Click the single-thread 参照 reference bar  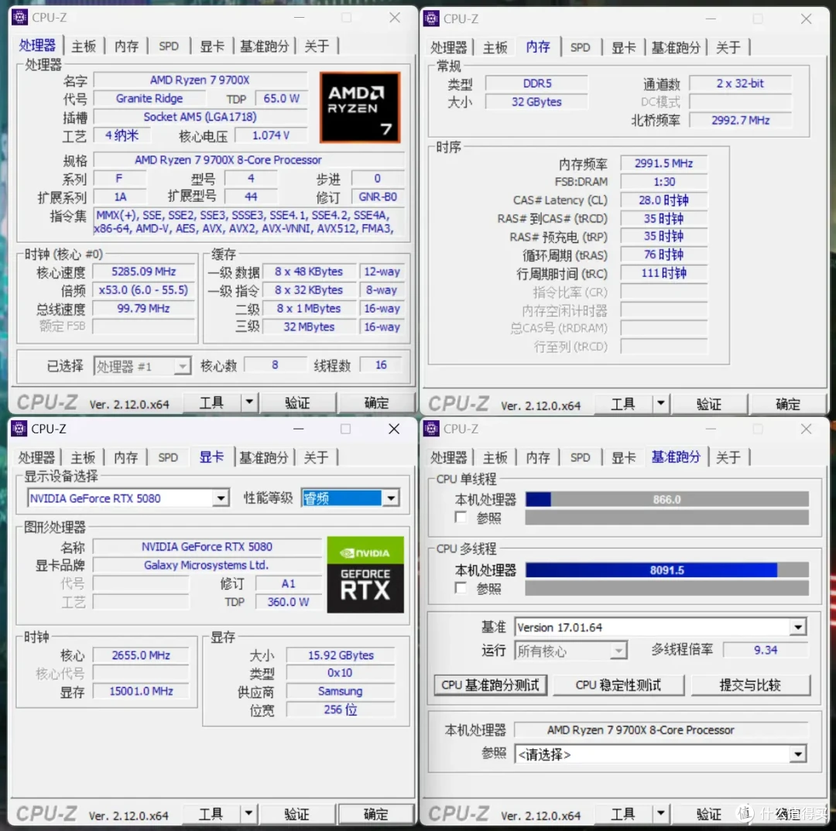[x=666, y=517]
